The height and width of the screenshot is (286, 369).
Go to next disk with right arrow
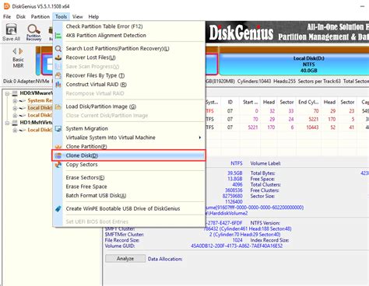(x=21, y=51)
